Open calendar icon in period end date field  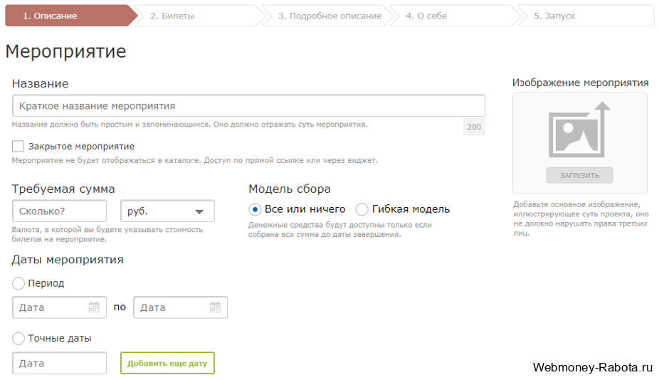215,307
